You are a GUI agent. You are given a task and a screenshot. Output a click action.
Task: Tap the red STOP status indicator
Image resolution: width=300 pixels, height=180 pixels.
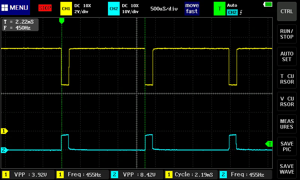coord(45,8)
